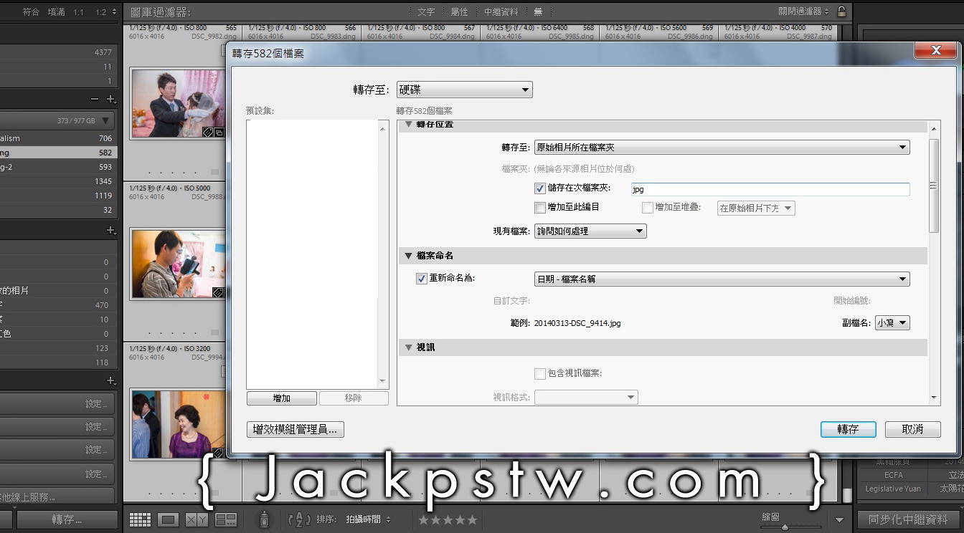This screenshot has width=964, height=533.
Task: Switch to Loupe view
Action: [x=168, y=519]
